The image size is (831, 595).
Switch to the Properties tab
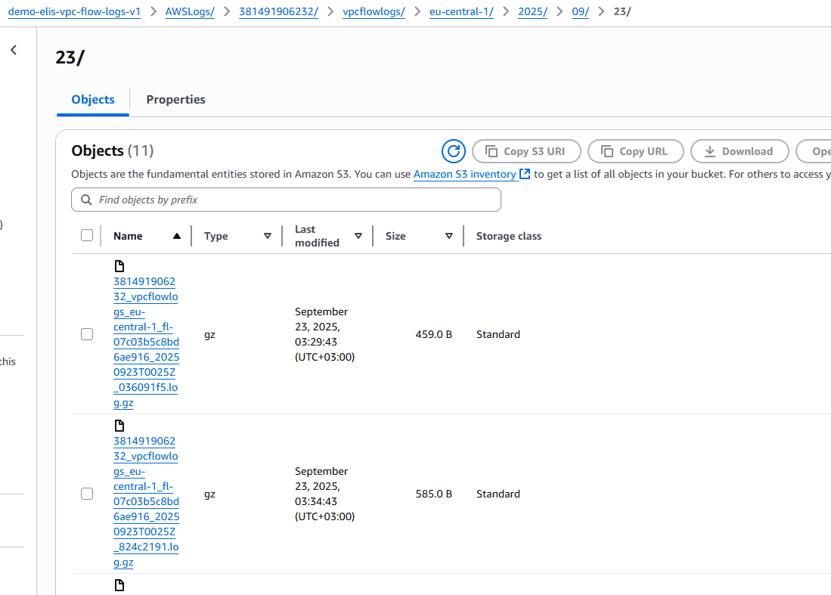pyautogui.click(x=175, y=100)
